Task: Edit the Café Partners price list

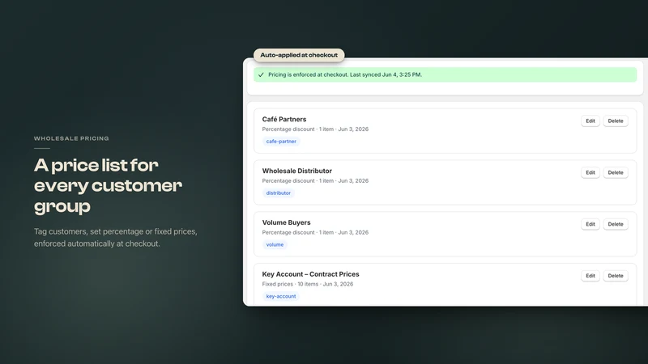Action: (x=590, y=121)
